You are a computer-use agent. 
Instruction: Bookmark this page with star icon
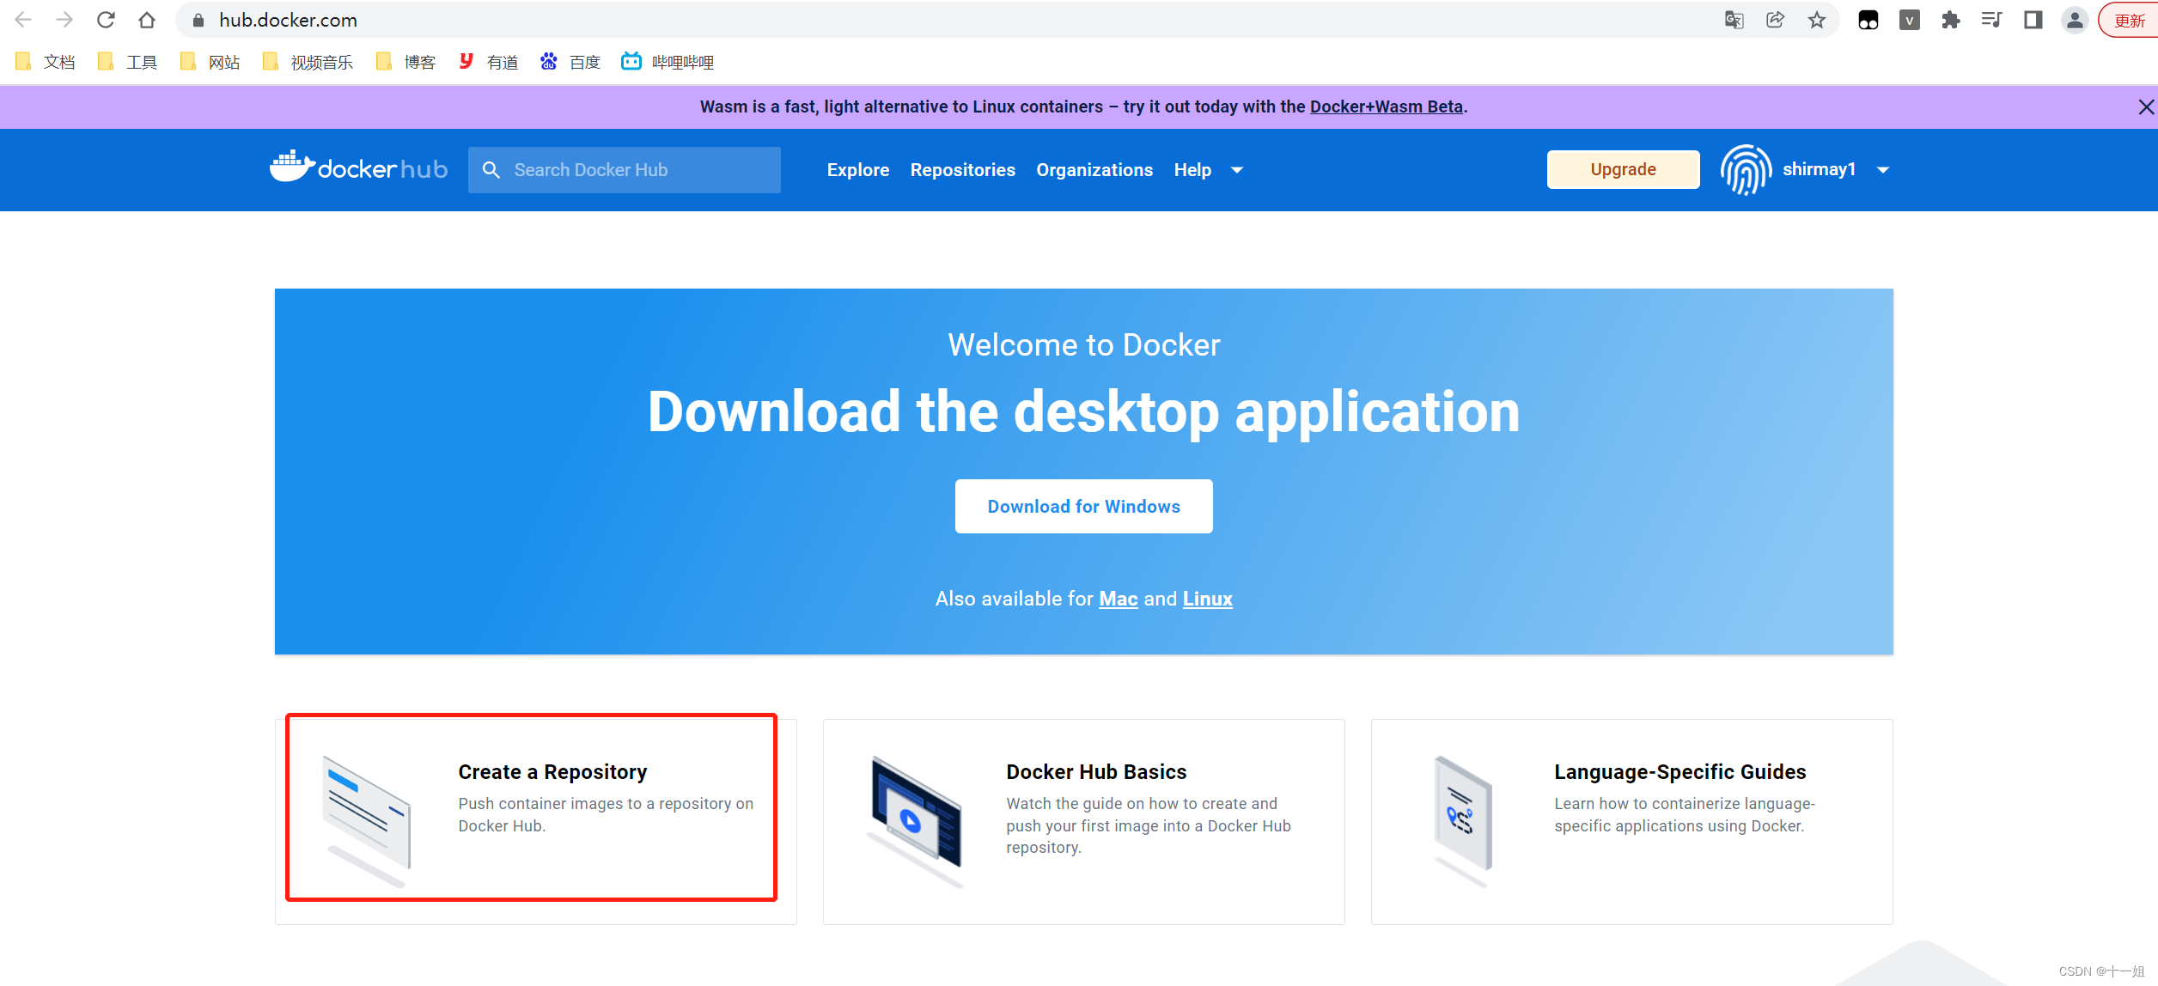coord(1816,21)
